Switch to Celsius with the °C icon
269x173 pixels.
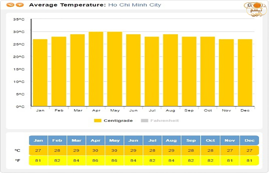[10, 5]
